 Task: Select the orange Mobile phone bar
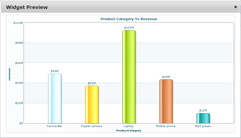[166, 101]
